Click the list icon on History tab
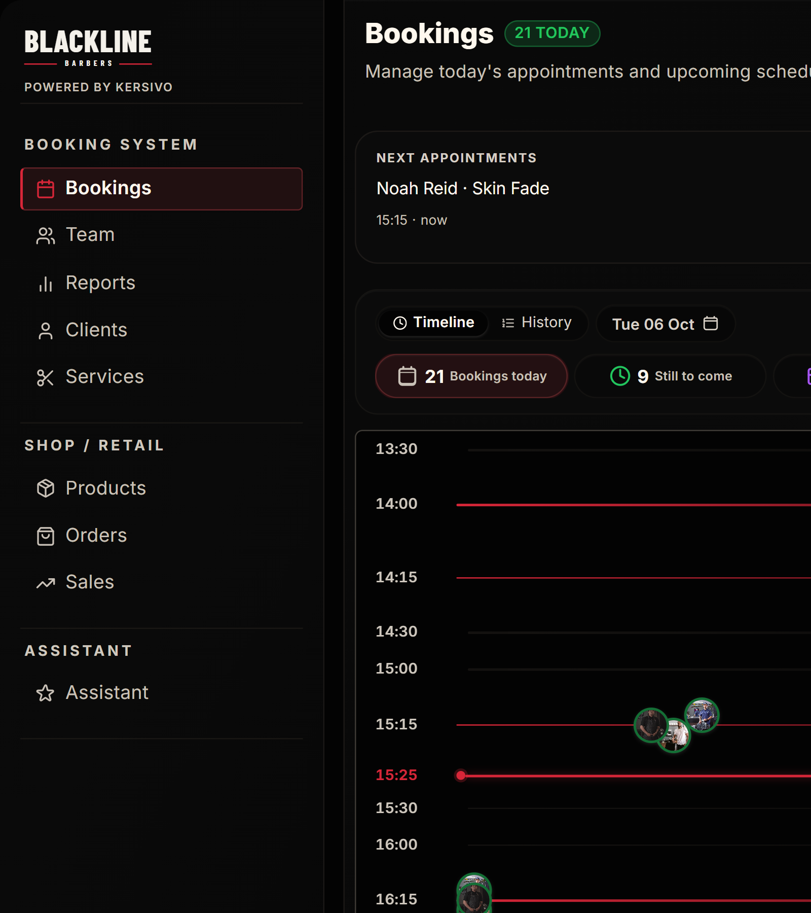Image resolution: width=811 pixels, height=913 pixels. coord(508,323)
